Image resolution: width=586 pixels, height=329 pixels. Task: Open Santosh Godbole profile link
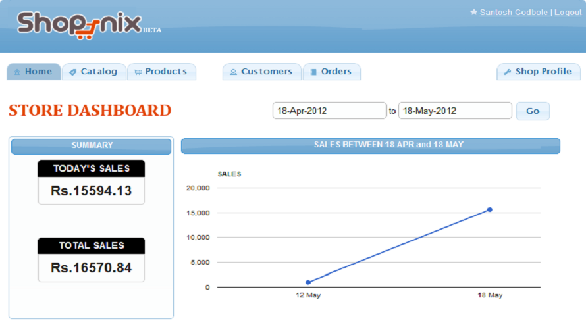tap(514, 13)
